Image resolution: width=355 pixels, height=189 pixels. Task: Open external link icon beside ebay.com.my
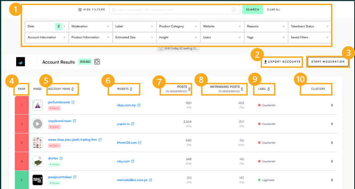click(139, 105)
